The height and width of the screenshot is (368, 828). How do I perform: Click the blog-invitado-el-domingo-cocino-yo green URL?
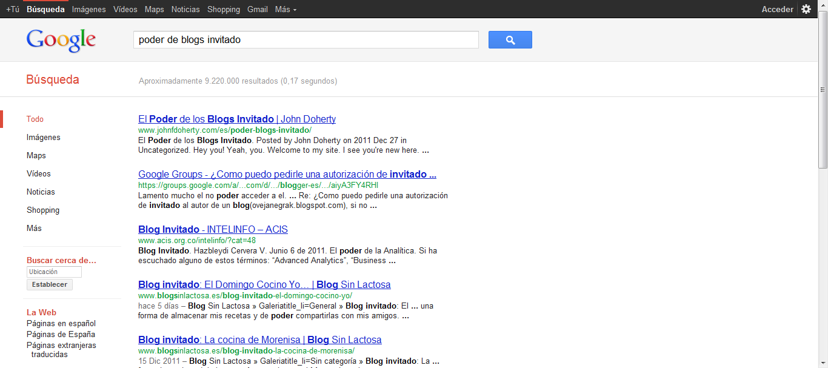[x=245, y=296]
